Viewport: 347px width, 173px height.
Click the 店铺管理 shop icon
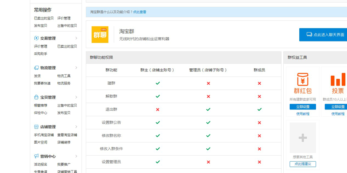[36, 127]
